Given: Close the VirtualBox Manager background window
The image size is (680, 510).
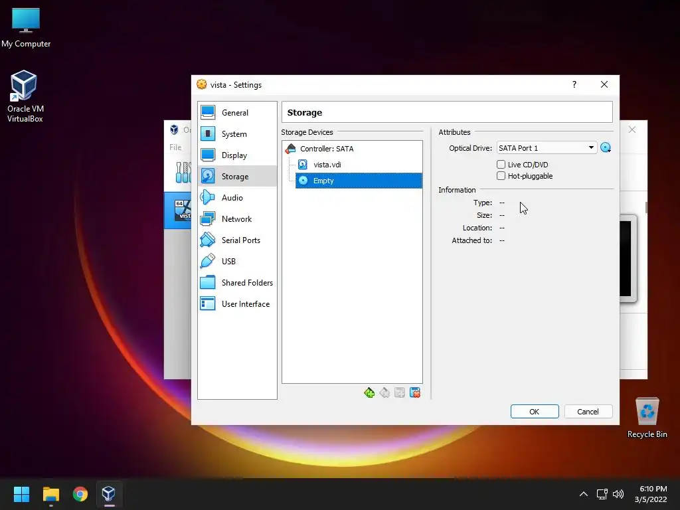Looking at the screenshot, I should (632, 129).
